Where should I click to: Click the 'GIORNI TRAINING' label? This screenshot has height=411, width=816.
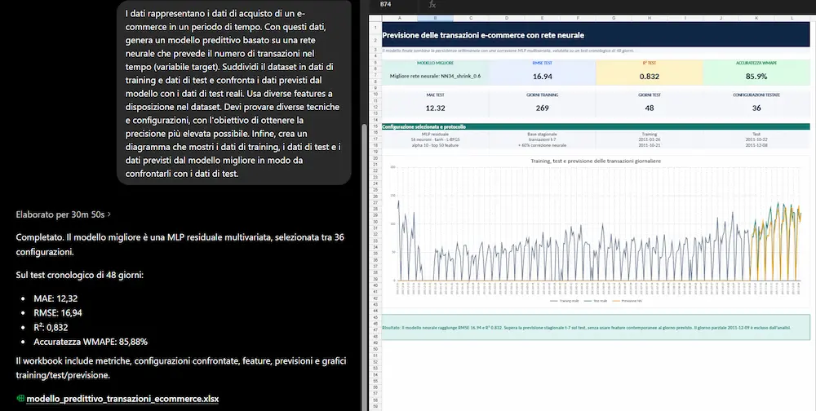tap(543, 95)
